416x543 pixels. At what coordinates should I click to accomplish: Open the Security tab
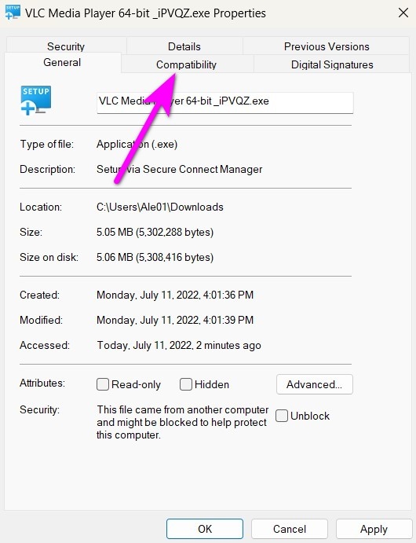click(x=66, y=46)
